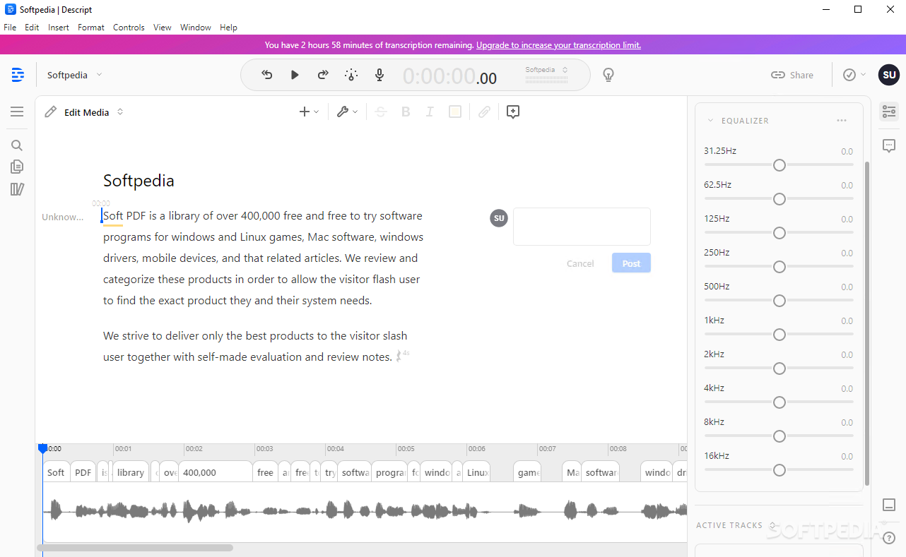Click the link attachment icon
The image size is (906, 557).
pyautogui.click(x=484, y=112)
